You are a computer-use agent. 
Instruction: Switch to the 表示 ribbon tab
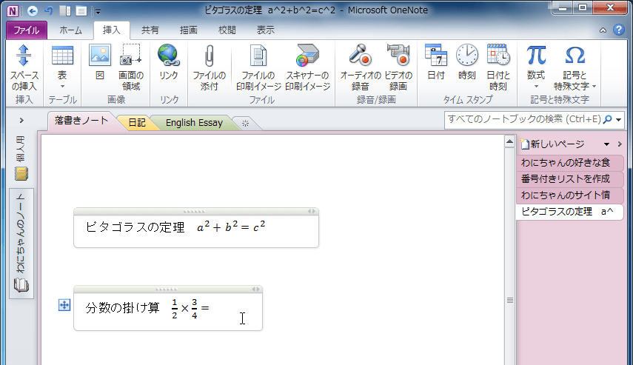point(266,30)
